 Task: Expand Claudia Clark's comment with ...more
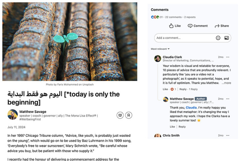pos(226,83)
